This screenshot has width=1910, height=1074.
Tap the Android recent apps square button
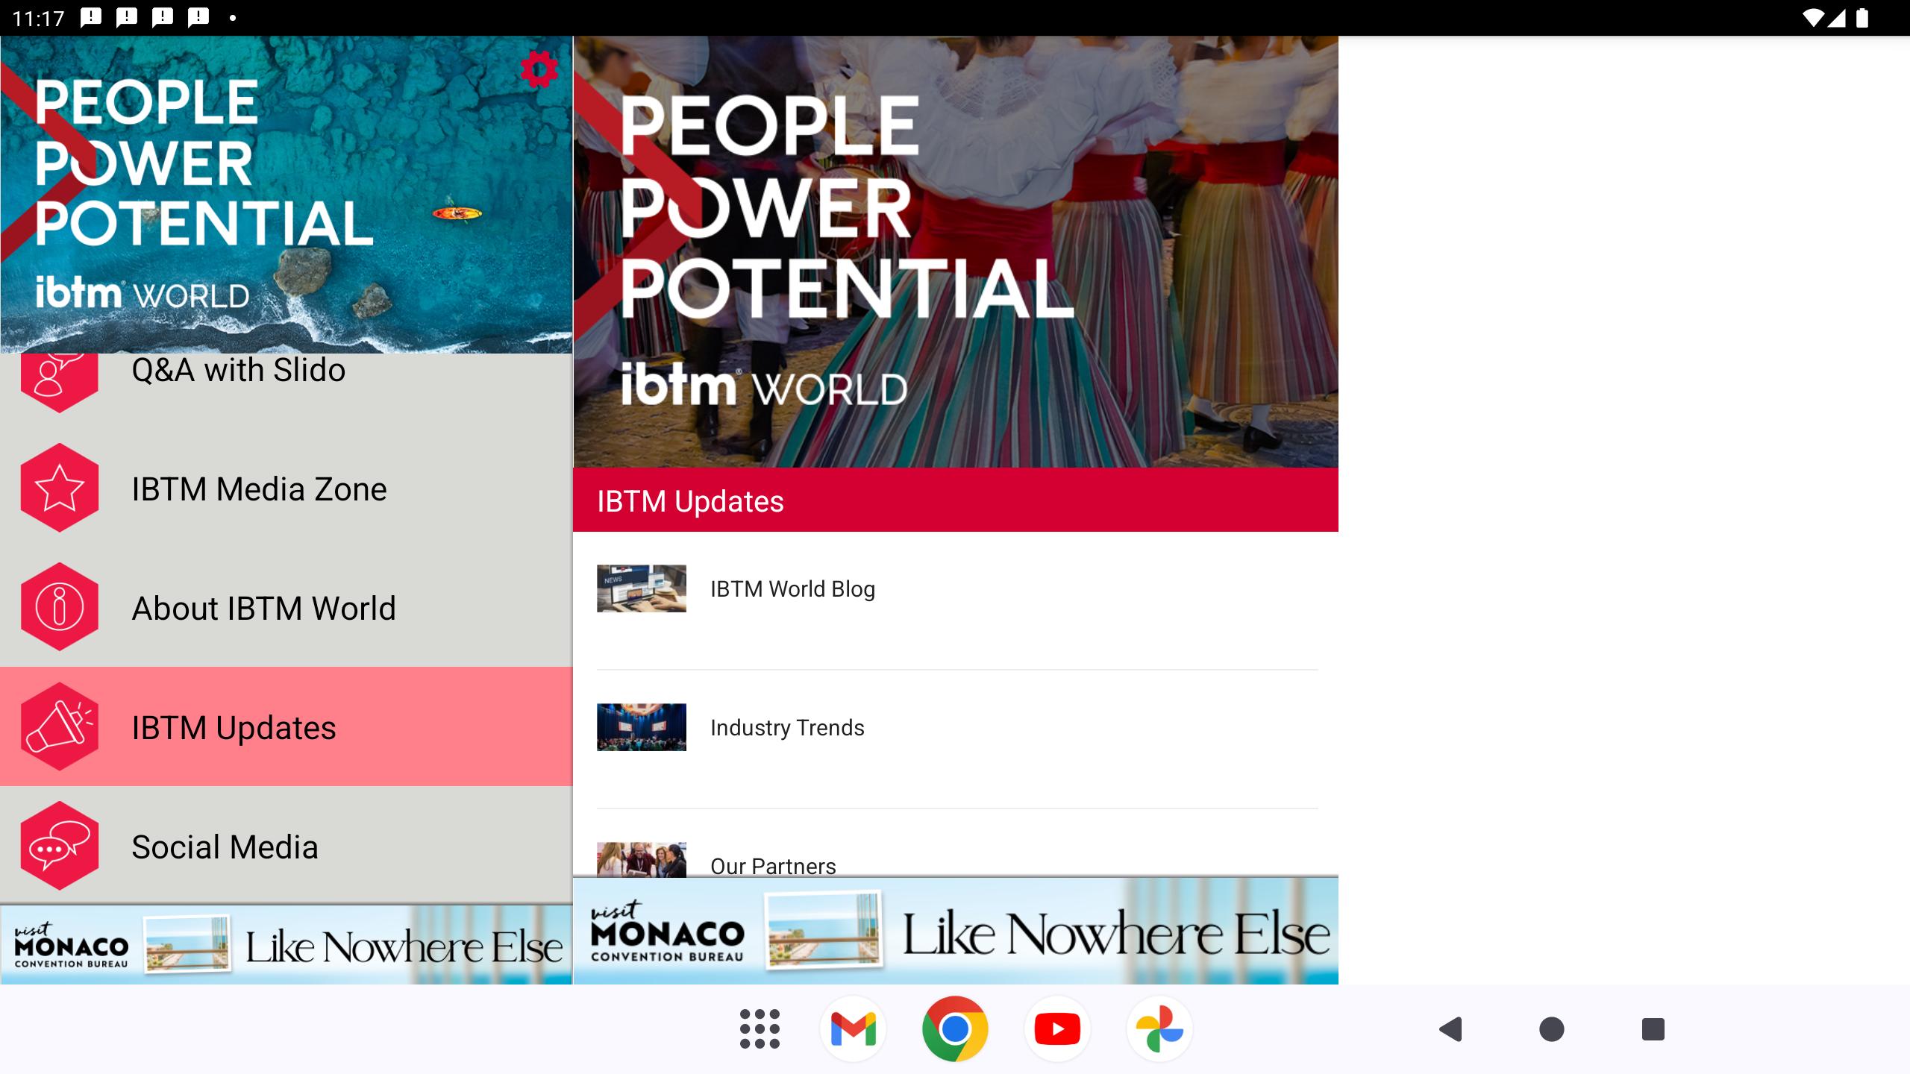[1653, 1029]
